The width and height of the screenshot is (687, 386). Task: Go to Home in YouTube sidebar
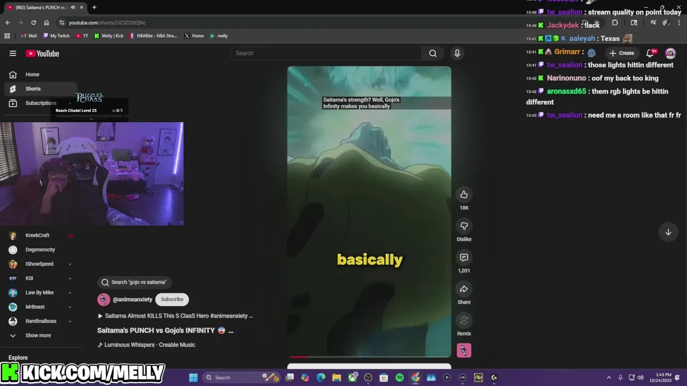click(x=40, y=75)
